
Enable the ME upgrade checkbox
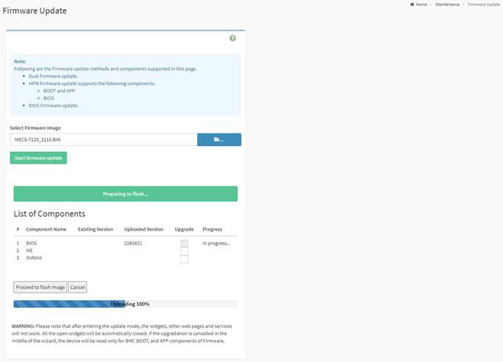click(184, 251)
